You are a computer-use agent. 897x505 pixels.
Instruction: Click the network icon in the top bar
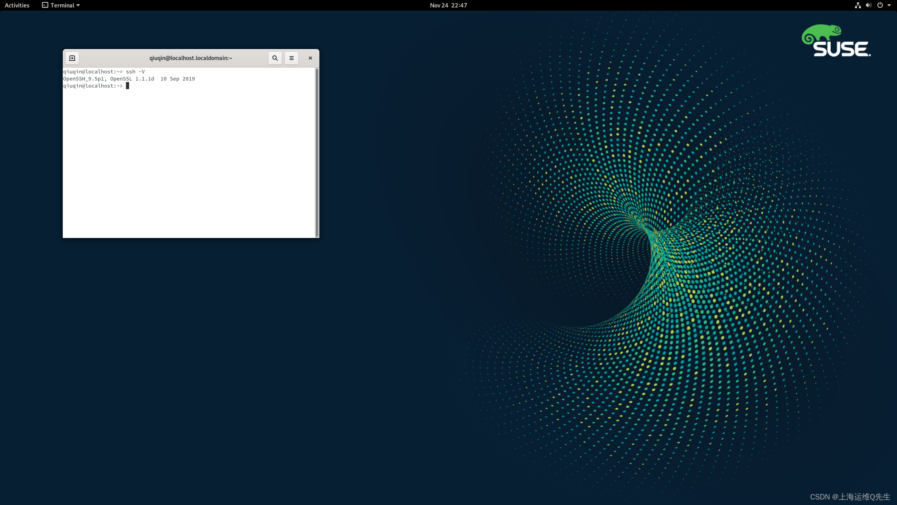click(857, 5)
